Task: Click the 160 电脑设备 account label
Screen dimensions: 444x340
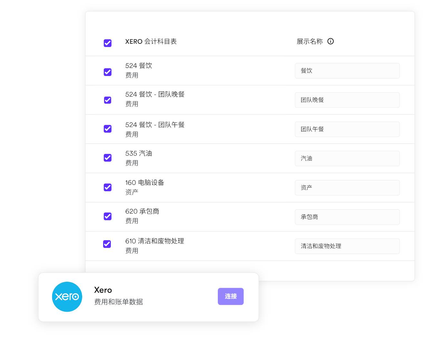Action: tap(145, 183)
